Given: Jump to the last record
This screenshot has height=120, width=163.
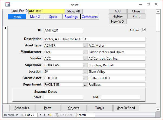Looking at the screenshot, I should click(x=45, y=115).
